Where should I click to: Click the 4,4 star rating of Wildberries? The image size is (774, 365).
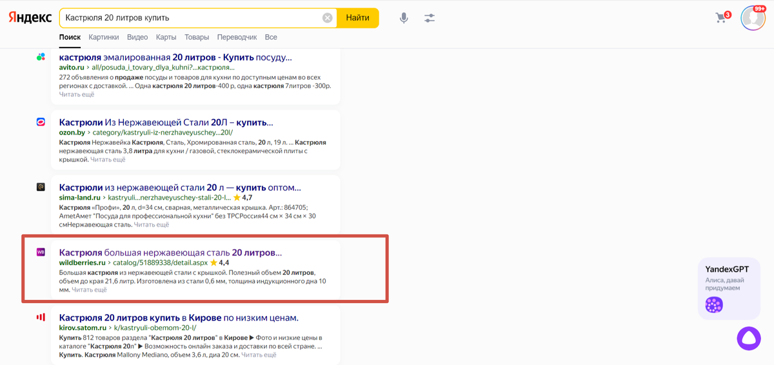[219, 263]
